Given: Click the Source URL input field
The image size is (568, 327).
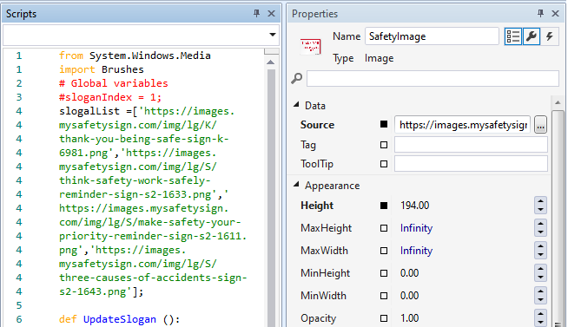Looking at the screenshot, I should click(463, 125).
